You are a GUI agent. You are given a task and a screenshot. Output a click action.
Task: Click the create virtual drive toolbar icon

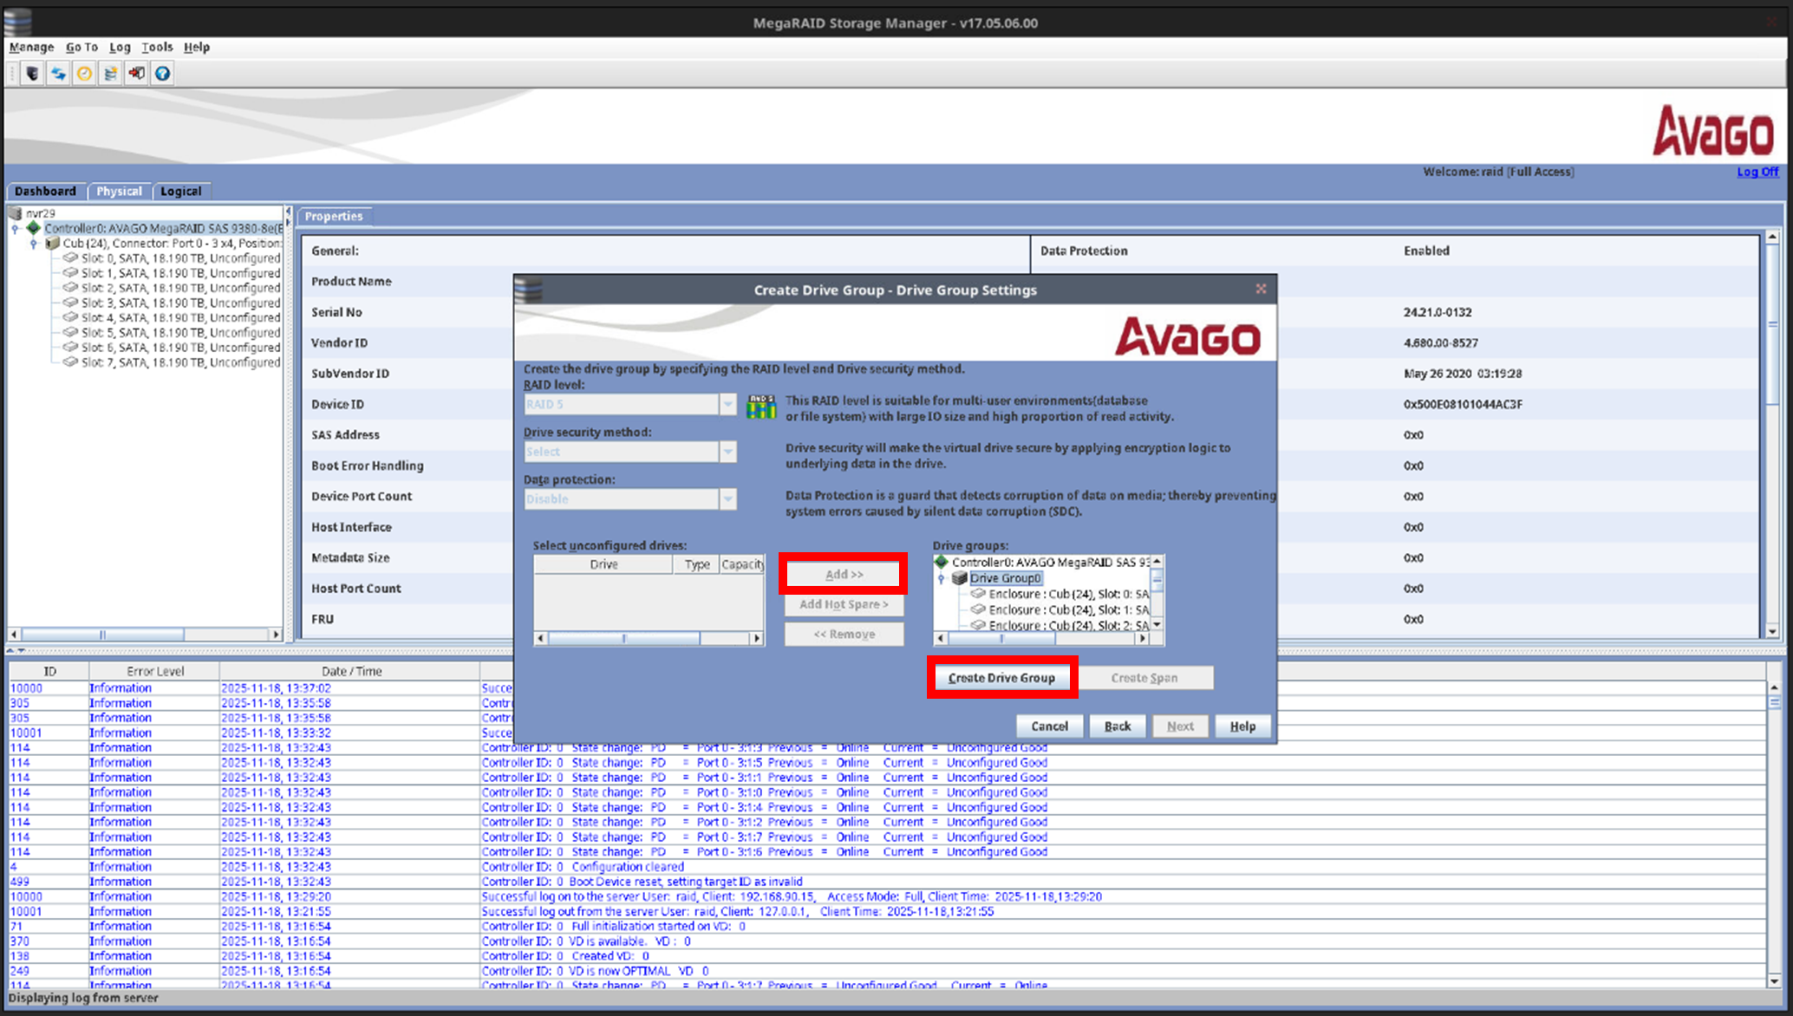click(110, 74)
